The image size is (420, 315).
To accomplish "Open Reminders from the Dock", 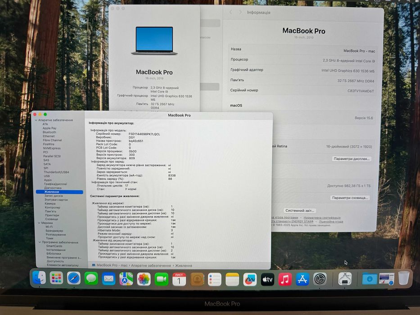I will (x=215, y=279).
